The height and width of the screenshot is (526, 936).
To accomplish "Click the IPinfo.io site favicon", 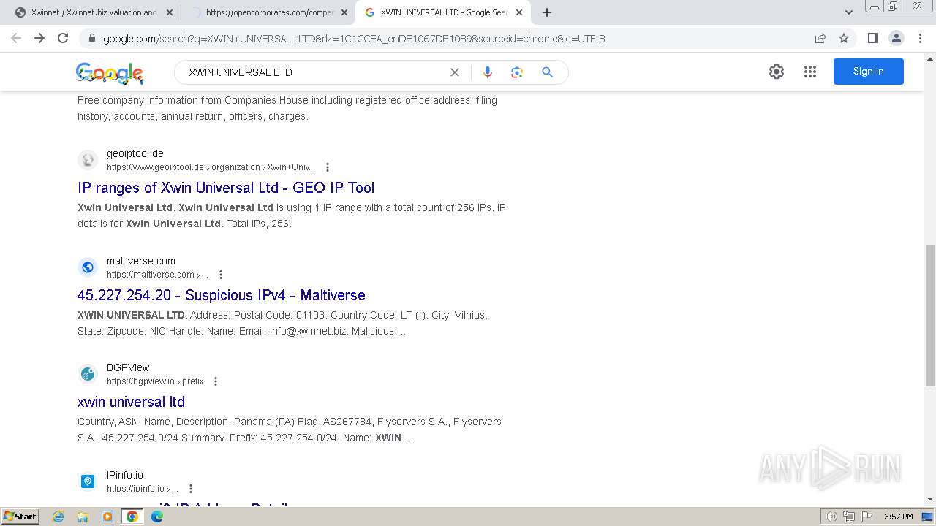I will coord(88,481).
